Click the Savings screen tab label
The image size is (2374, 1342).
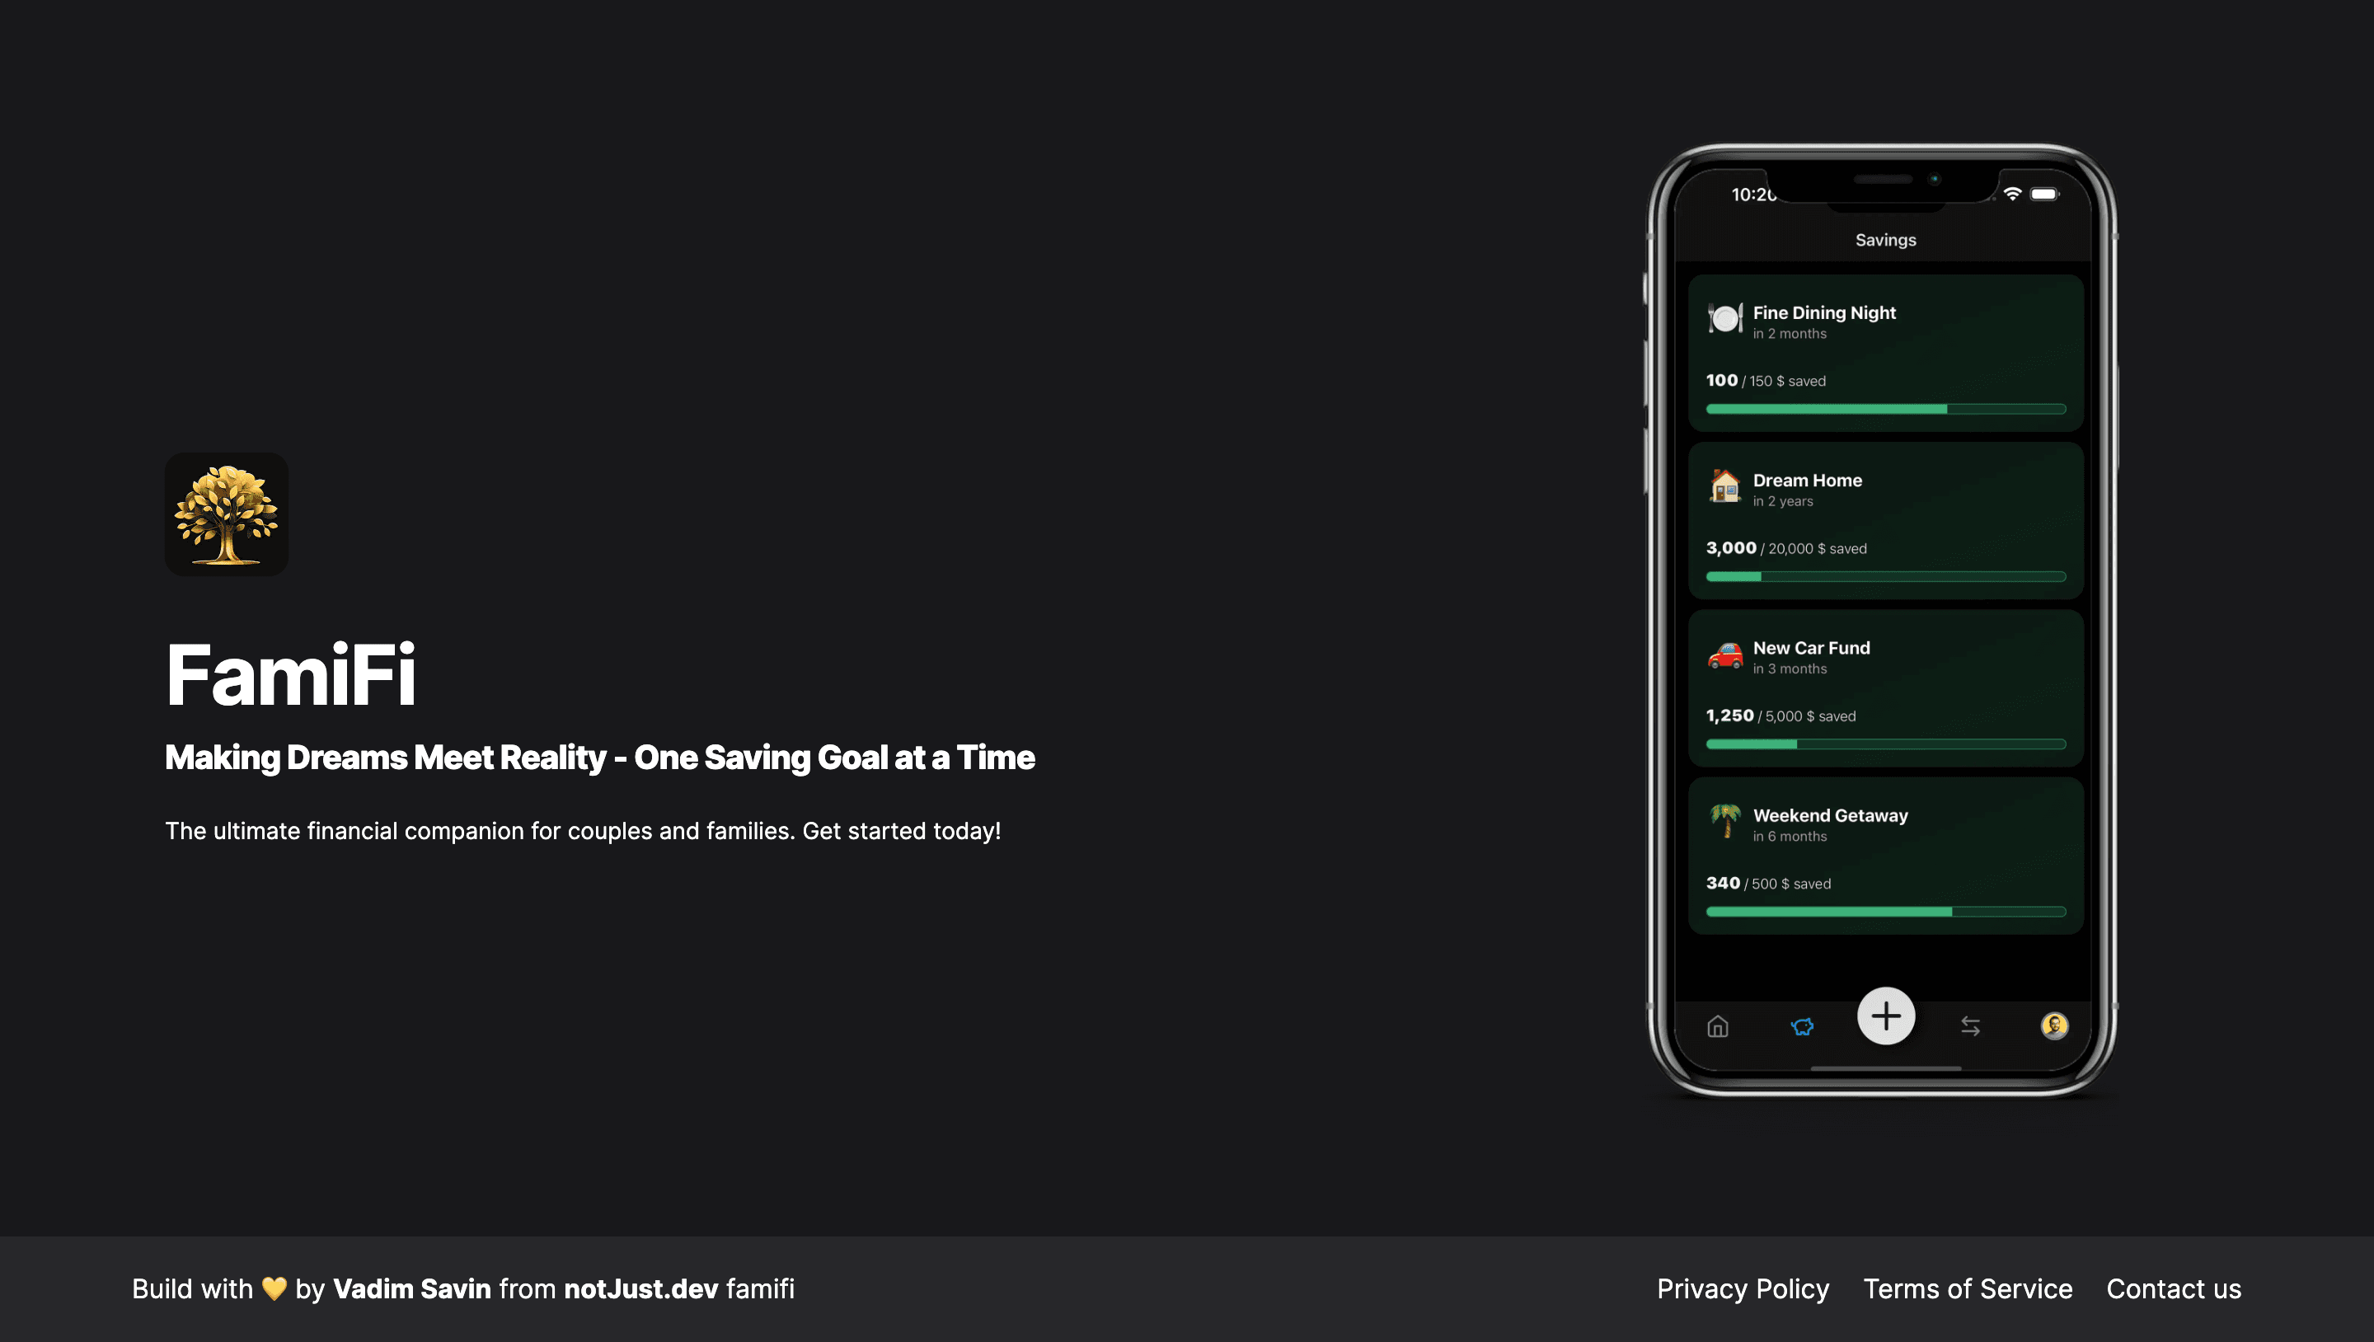pos(1887,240)
